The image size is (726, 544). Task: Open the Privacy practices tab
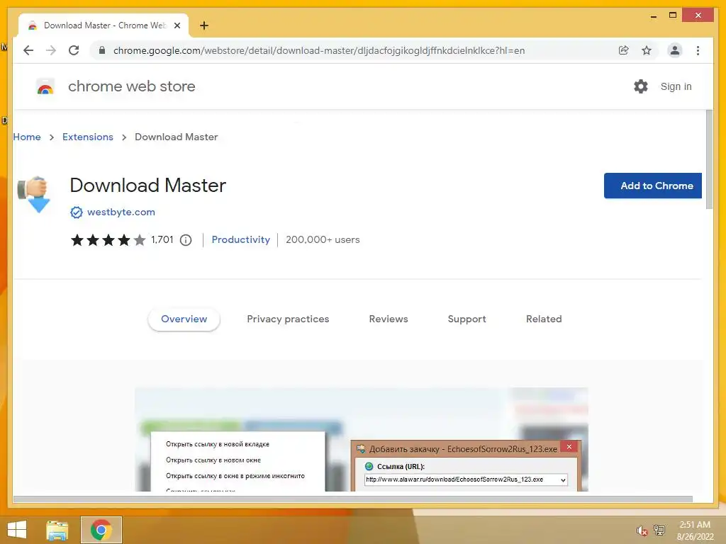(x=288, y=319)
